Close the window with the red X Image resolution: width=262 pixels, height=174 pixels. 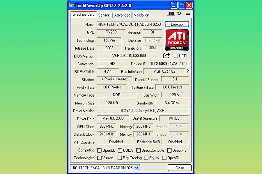(x=189, y=5)
